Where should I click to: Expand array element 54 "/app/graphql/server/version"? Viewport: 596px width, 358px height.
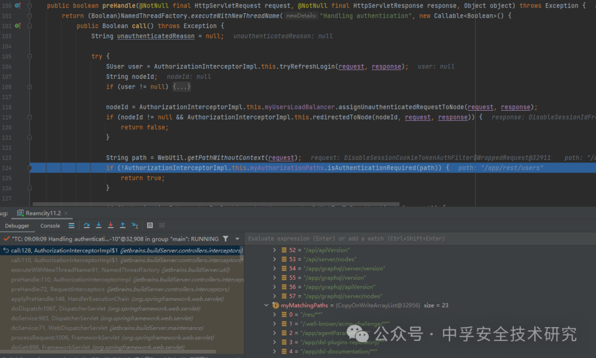(274, 269)
